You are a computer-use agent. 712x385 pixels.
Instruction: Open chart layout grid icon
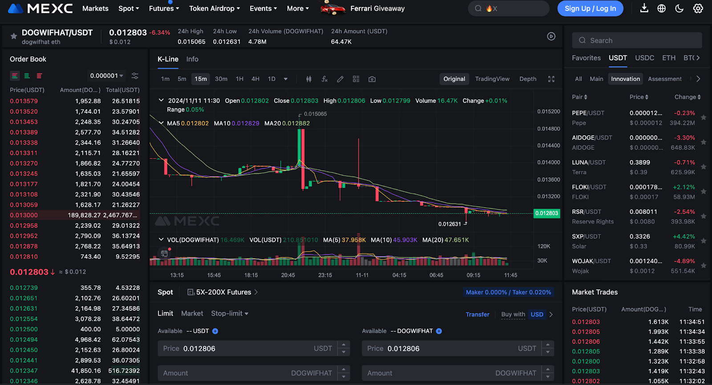[356, 79]
